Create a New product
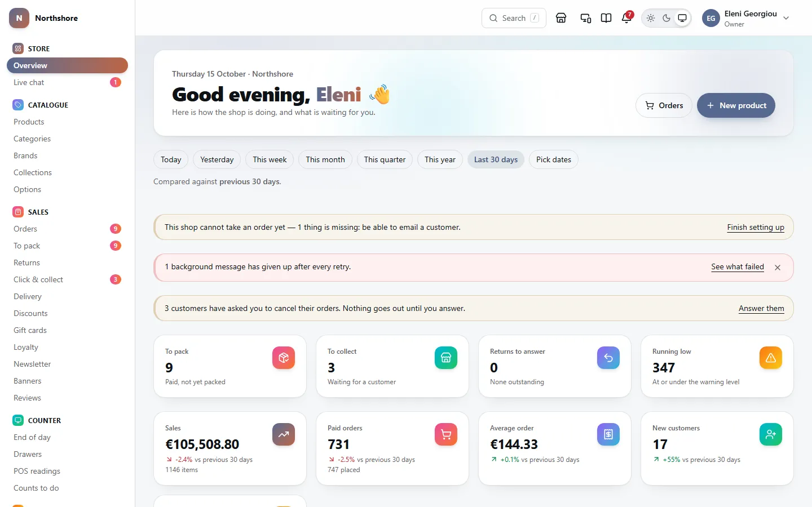Image resolution: width=812 pixels, height=507 pixels. (736, 105)
